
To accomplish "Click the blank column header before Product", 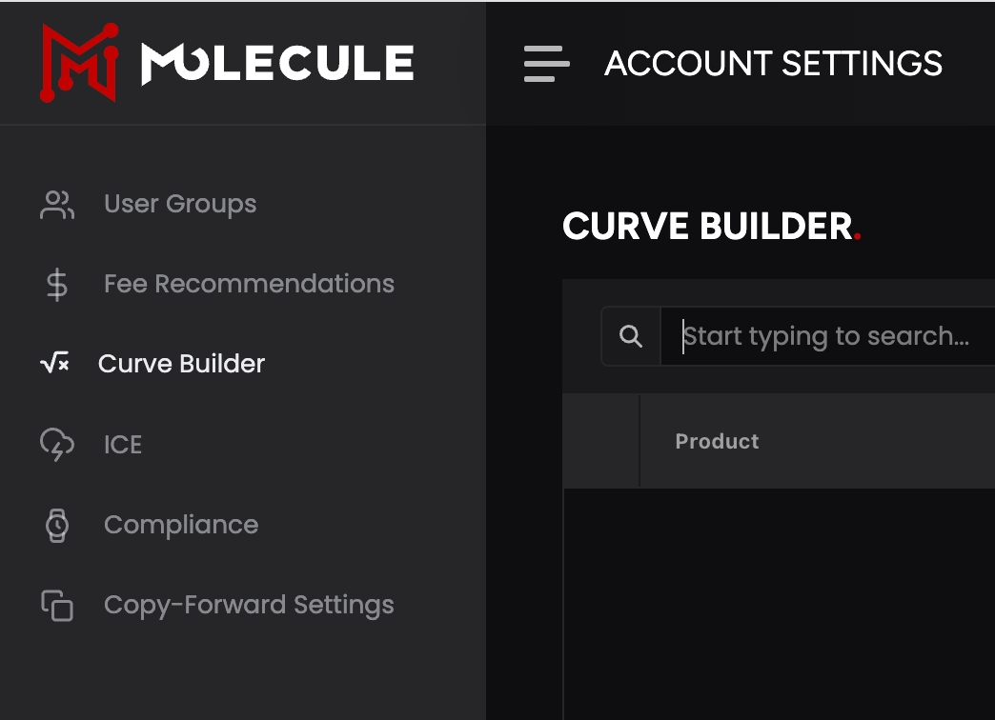I will pyautogui.click(x=600, y=441).
